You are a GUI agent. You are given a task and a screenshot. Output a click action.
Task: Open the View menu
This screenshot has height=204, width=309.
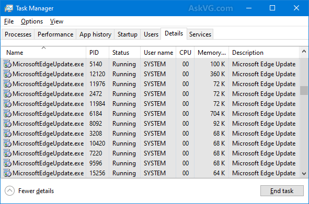click(56, 21)
